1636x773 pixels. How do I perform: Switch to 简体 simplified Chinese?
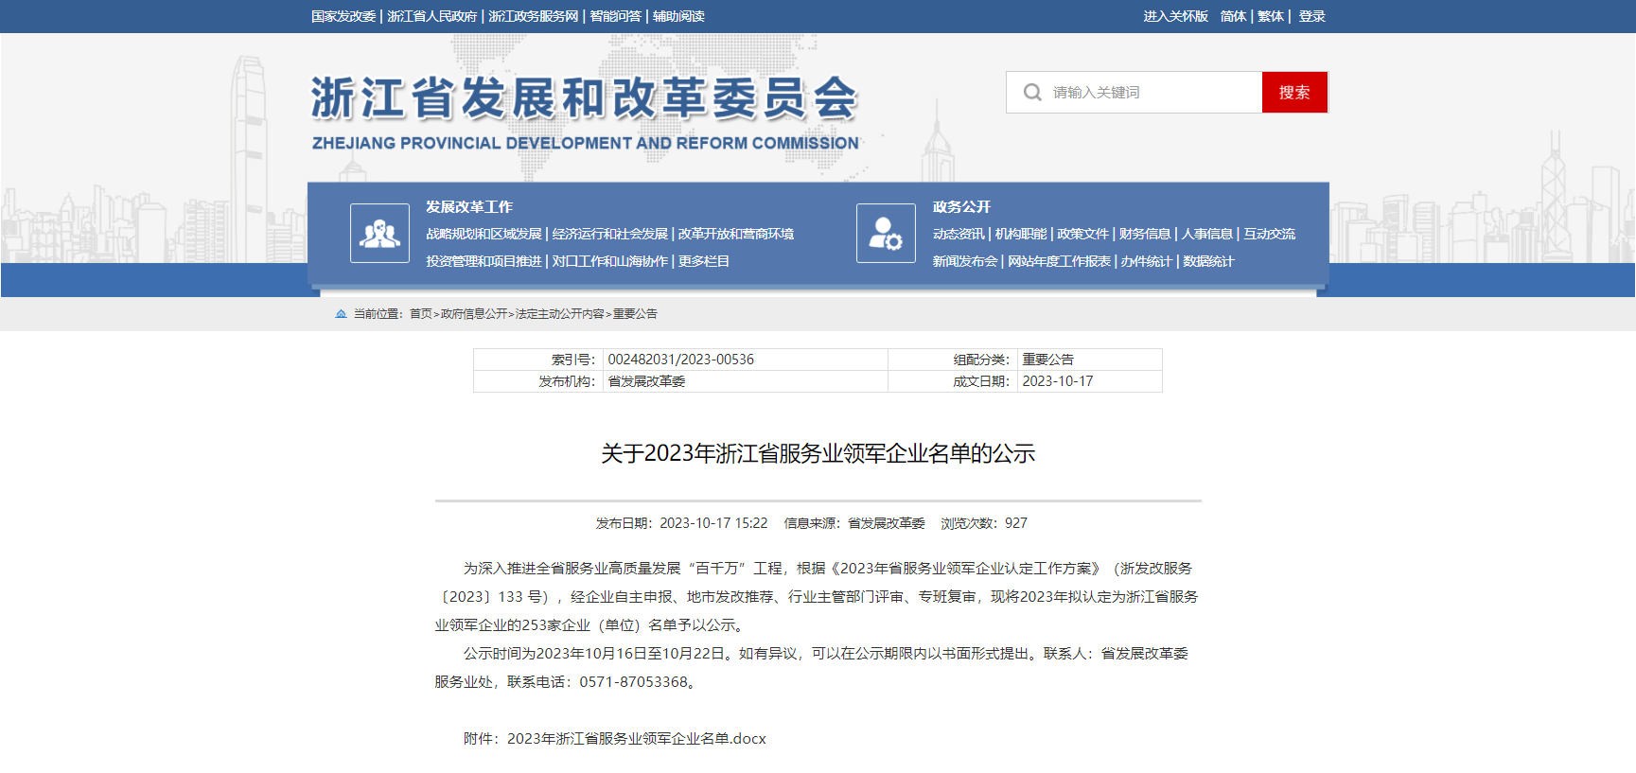pyautogui.click(x=1232, y=16)
